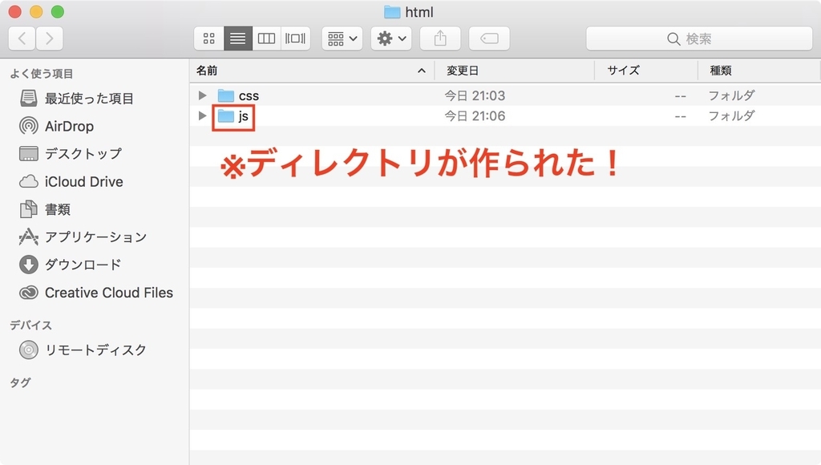Screen dimensions: 821x465
Task: Click the 今日 21:06 date cell
Action: (475, 115)
